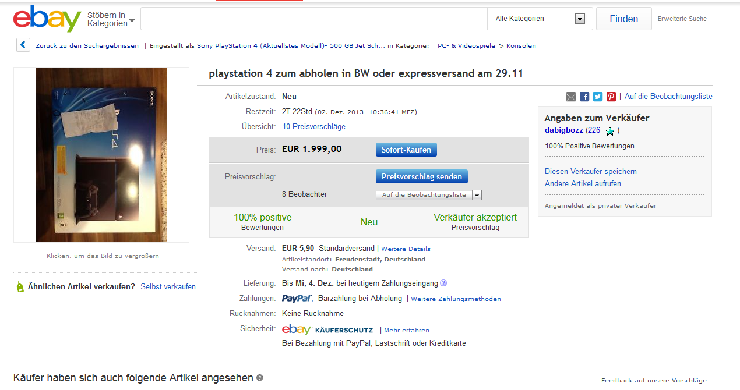Click help icon beside Käufer heading

click(260, 378)
